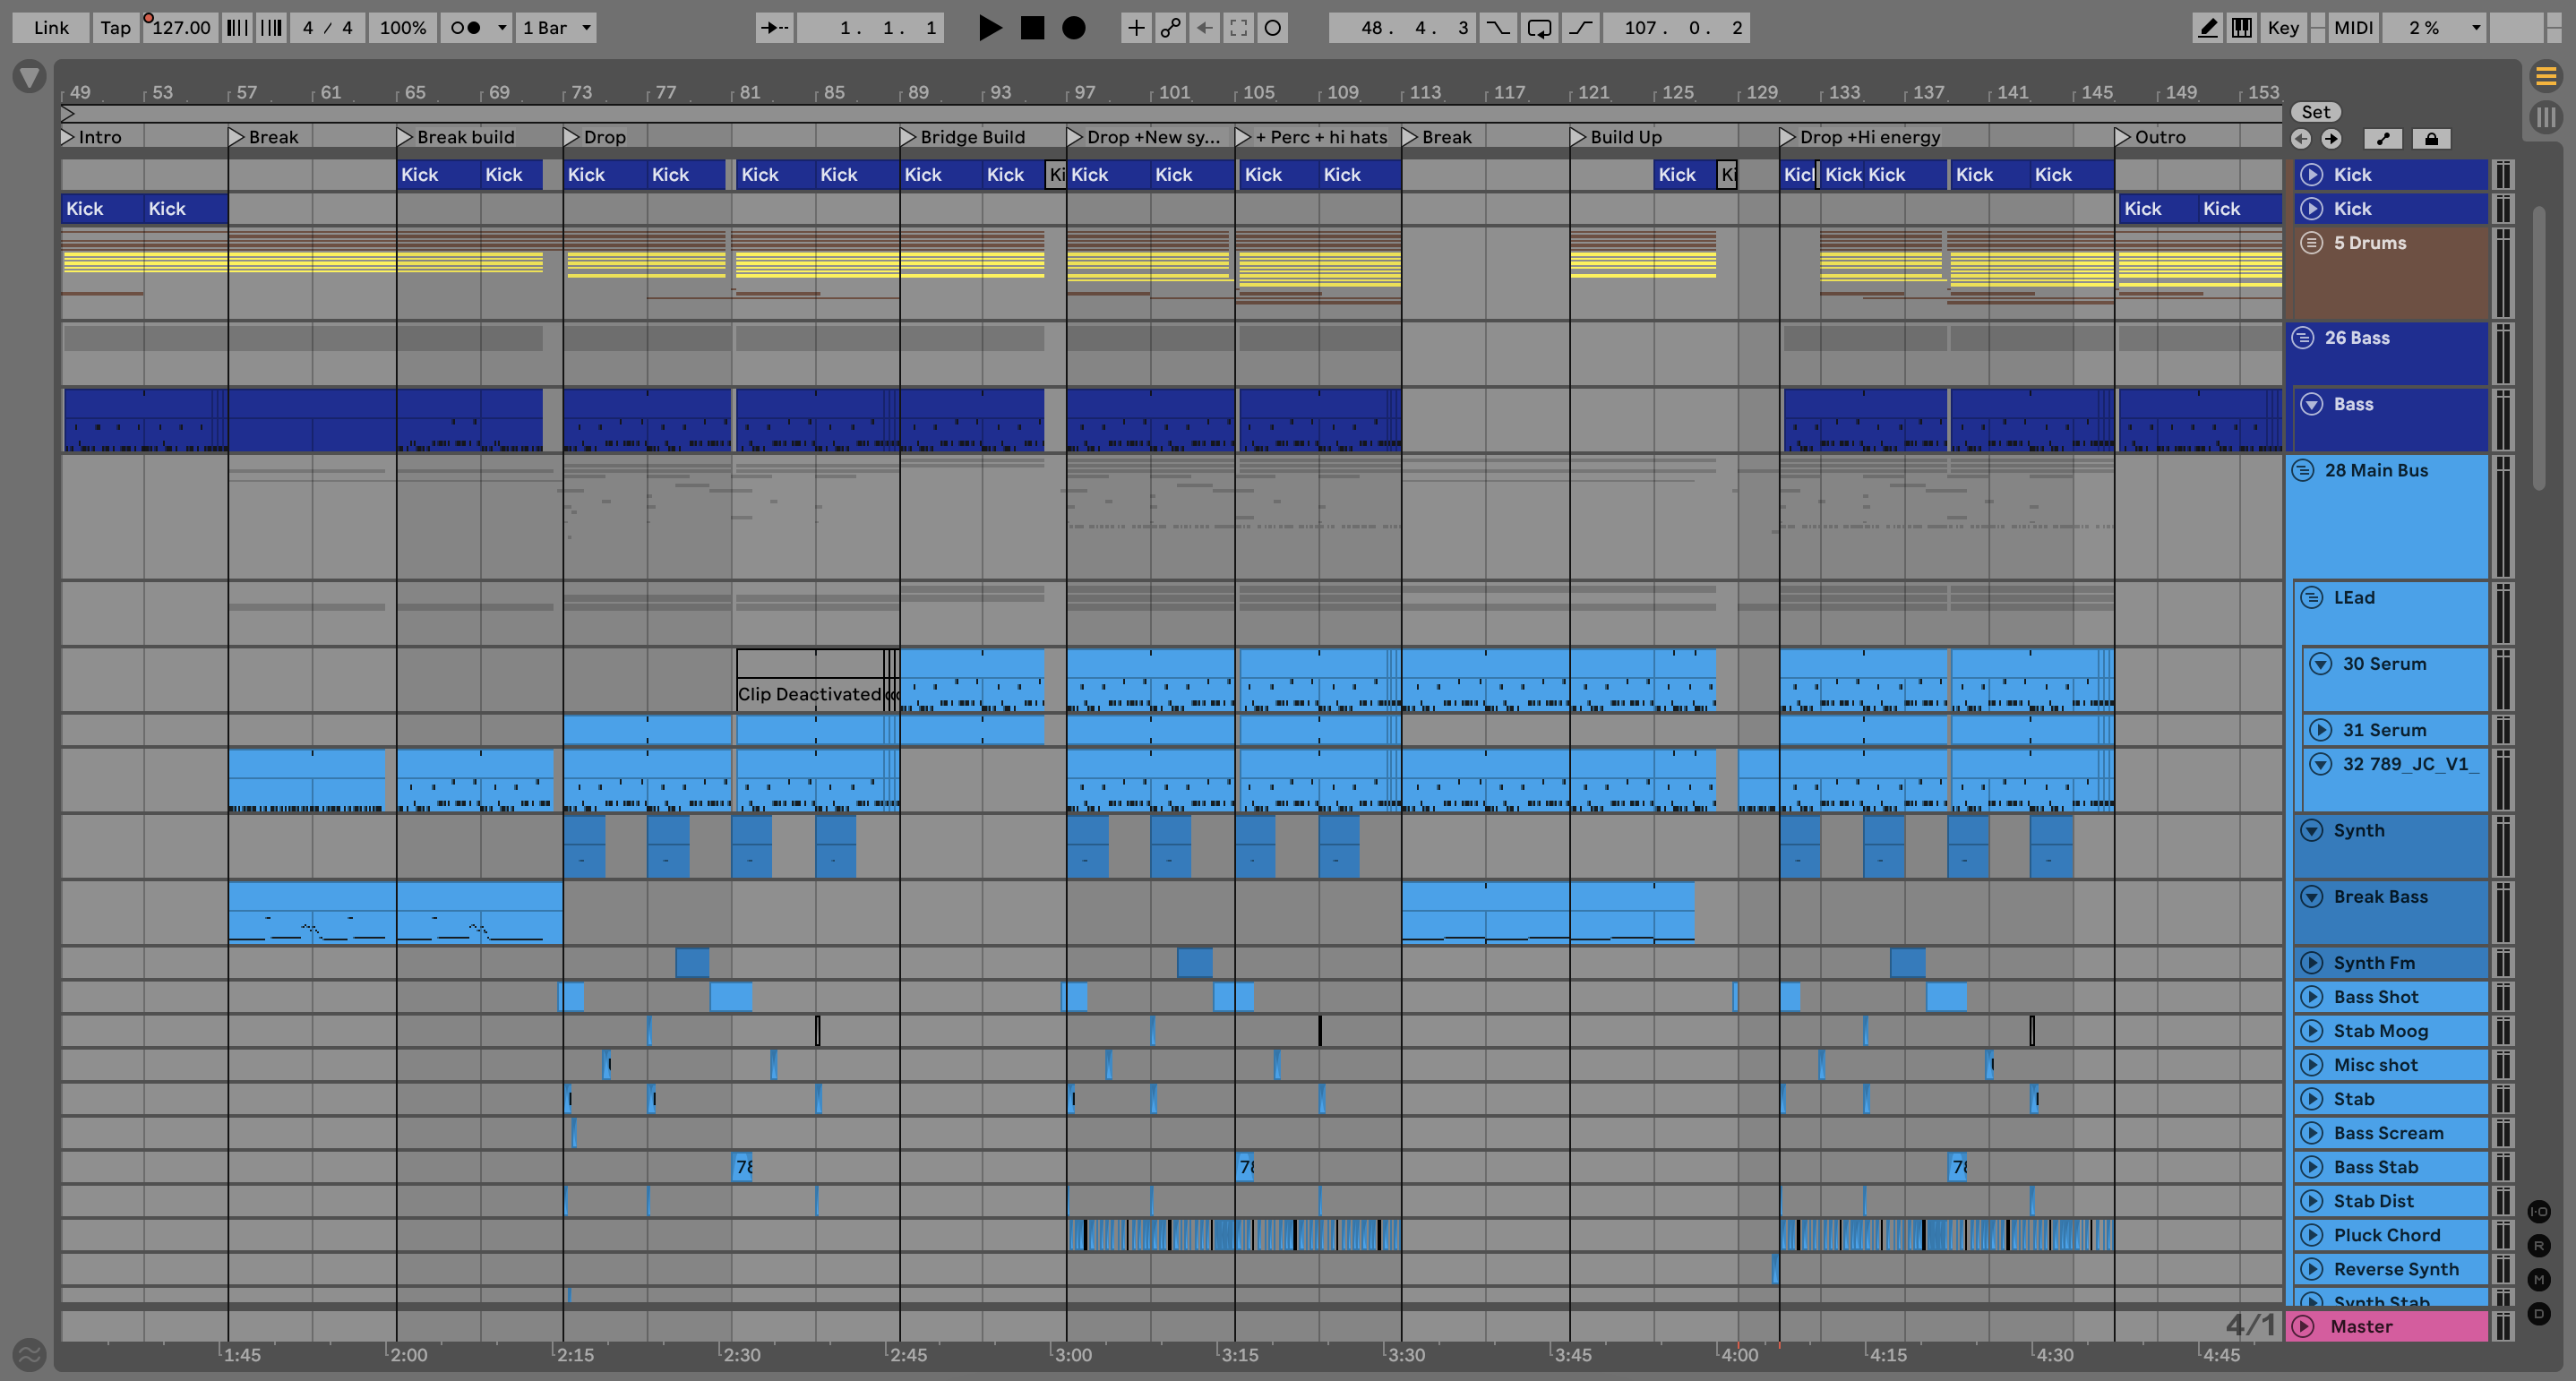This screenshot has width=2576, height=1381.
Task: Collapse the 5 Drums group track
Action: [2311, 243]
